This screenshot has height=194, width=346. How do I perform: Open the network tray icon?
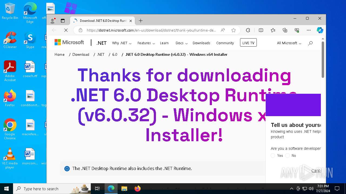(x=305, y=189)
